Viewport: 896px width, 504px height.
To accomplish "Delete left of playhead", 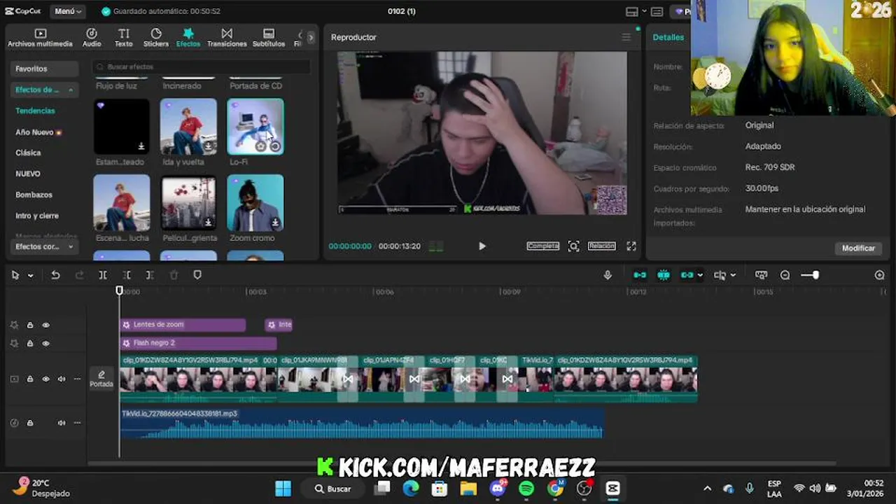I will 127,276.
